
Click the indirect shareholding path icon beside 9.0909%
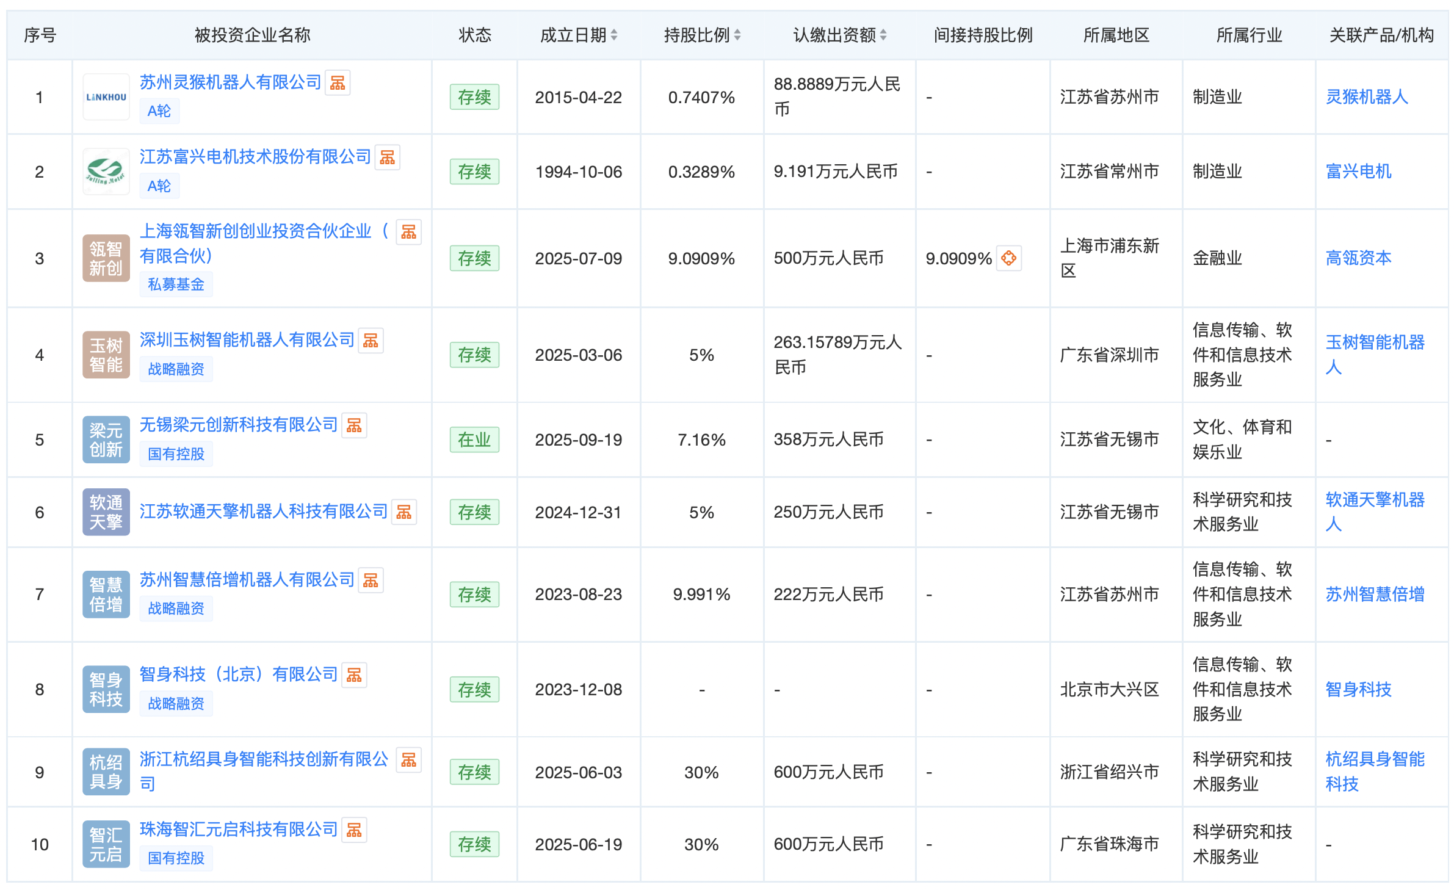coord(1008,258)
